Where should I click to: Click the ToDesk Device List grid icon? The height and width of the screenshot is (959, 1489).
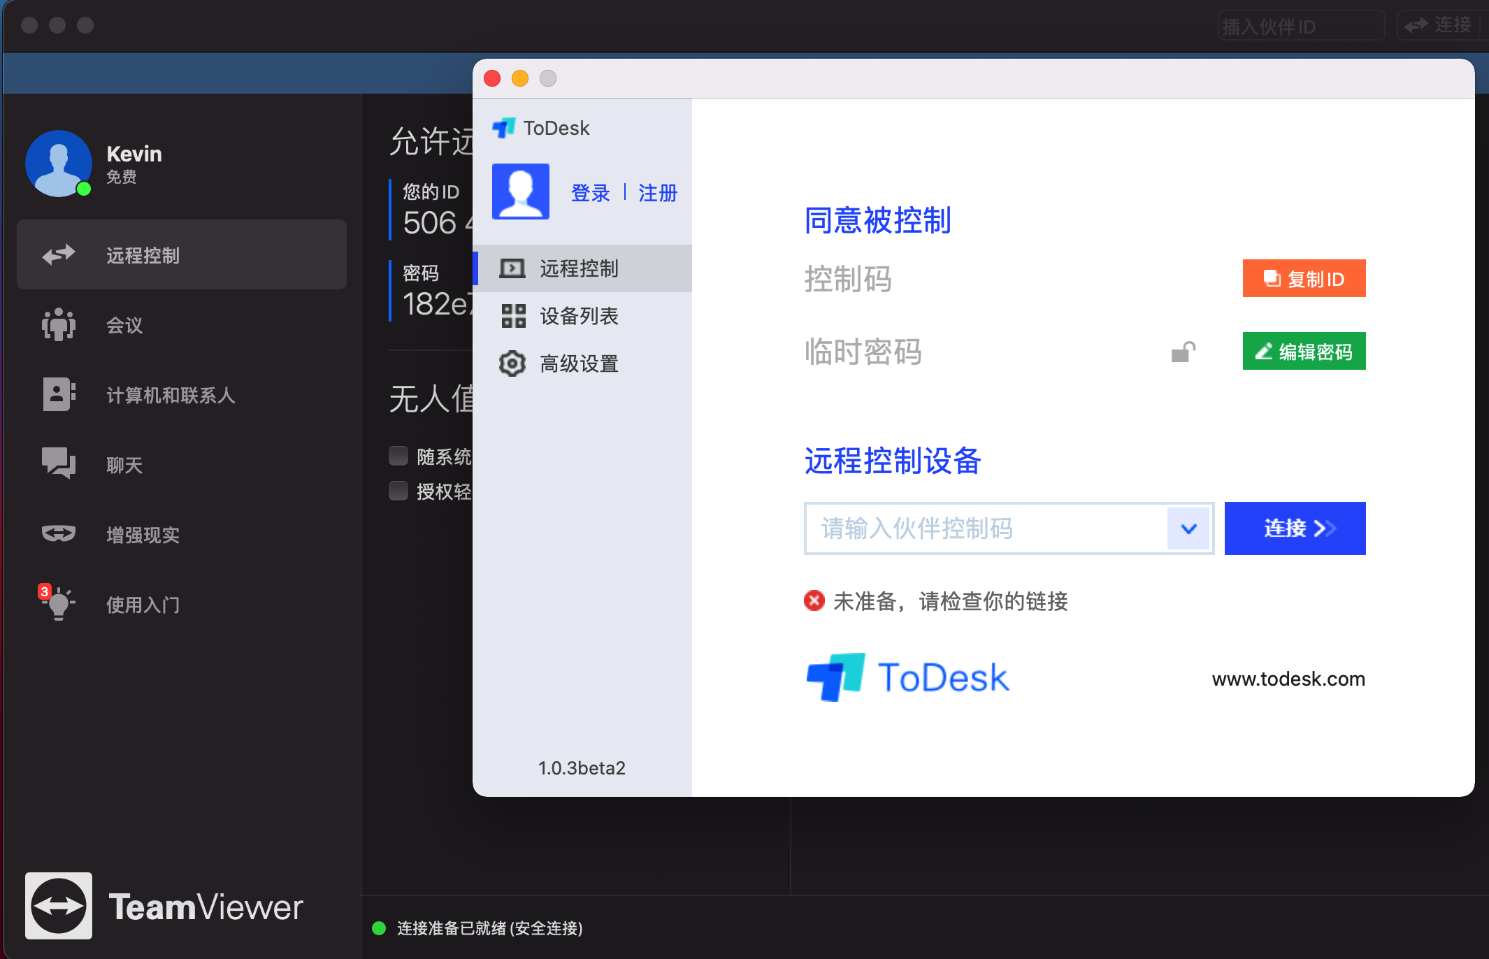(513, 316)
